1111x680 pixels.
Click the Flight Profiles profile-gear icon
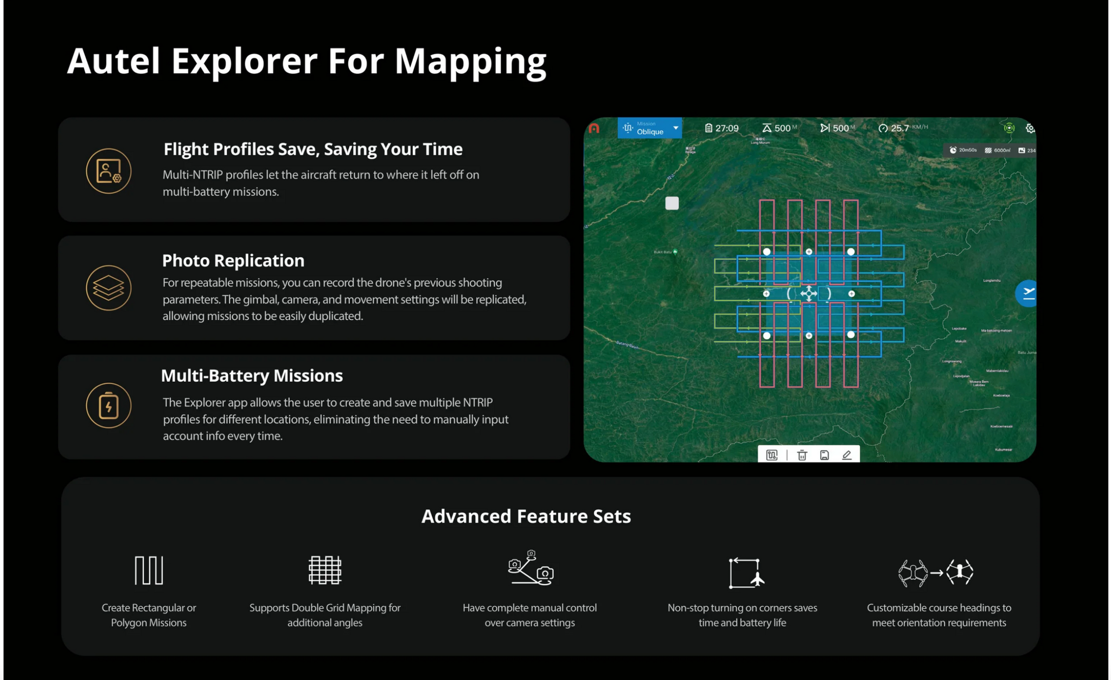(x=108, y=171)
